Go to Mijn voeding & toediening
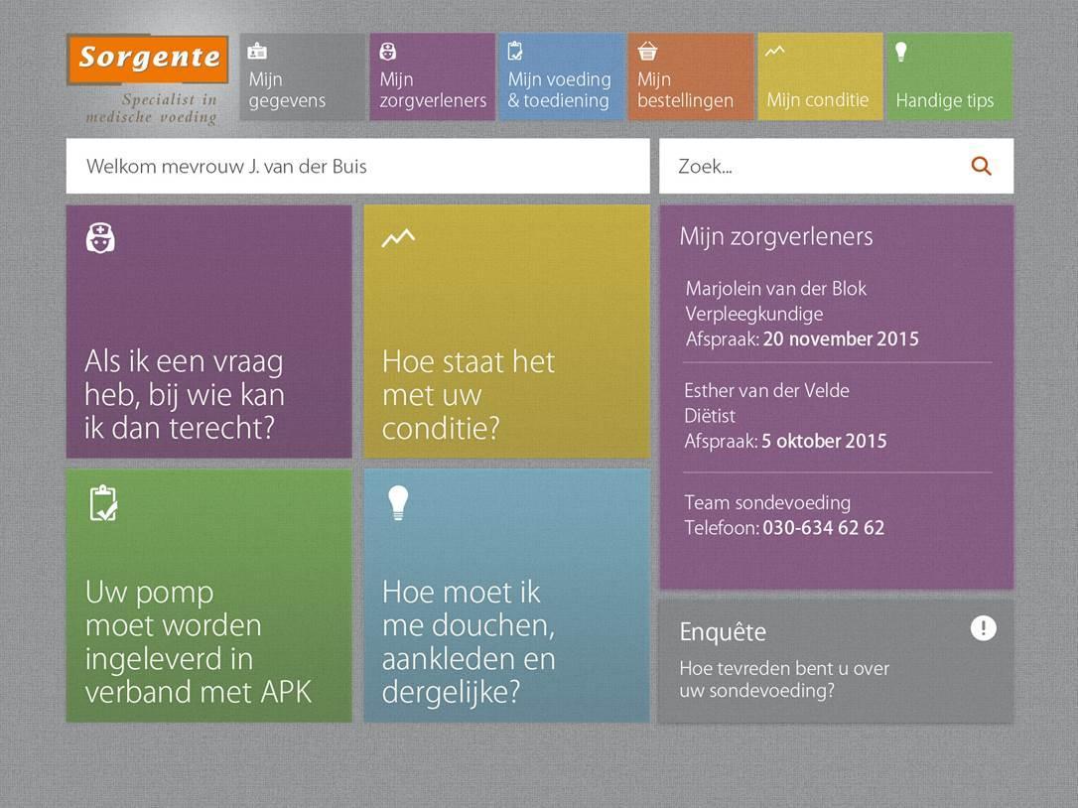The image size is (1078, 808). tap(561, 77)
